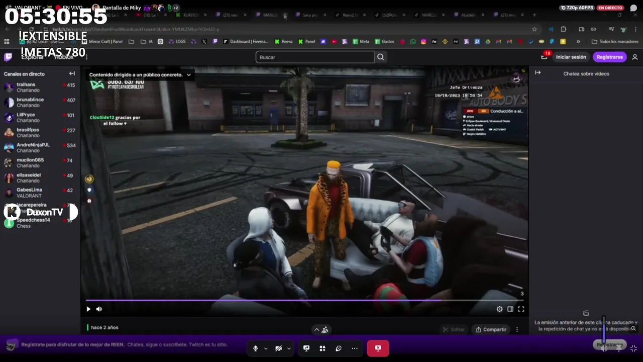Open Discord more options ellipsis

coord(355,348)
